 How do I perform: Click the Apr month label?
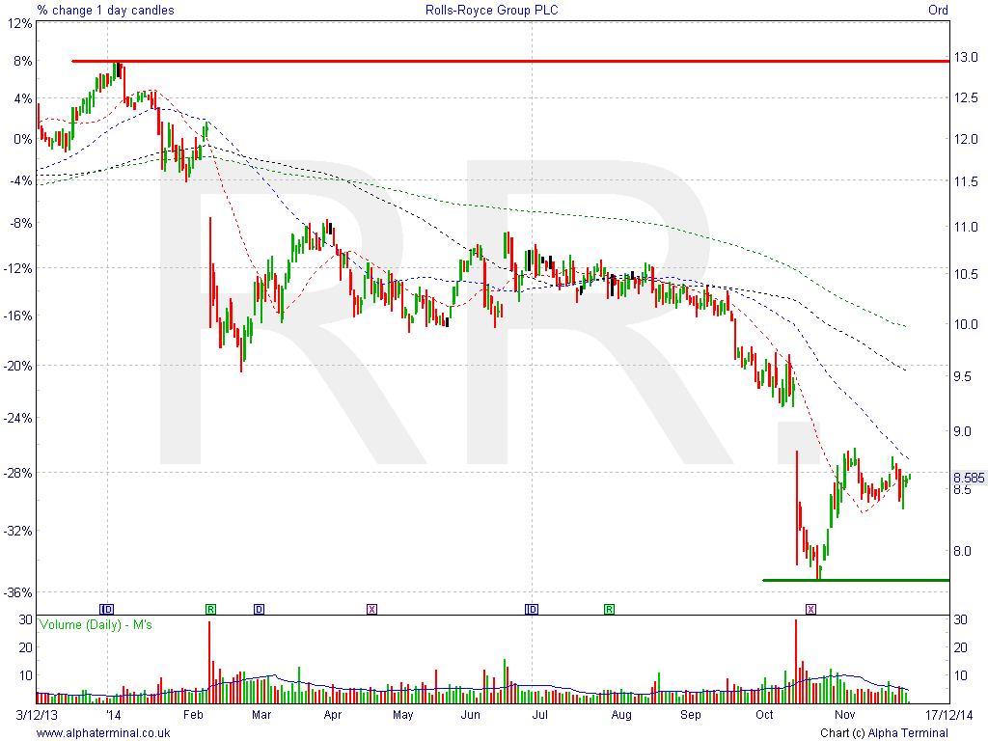coord(332,715)
